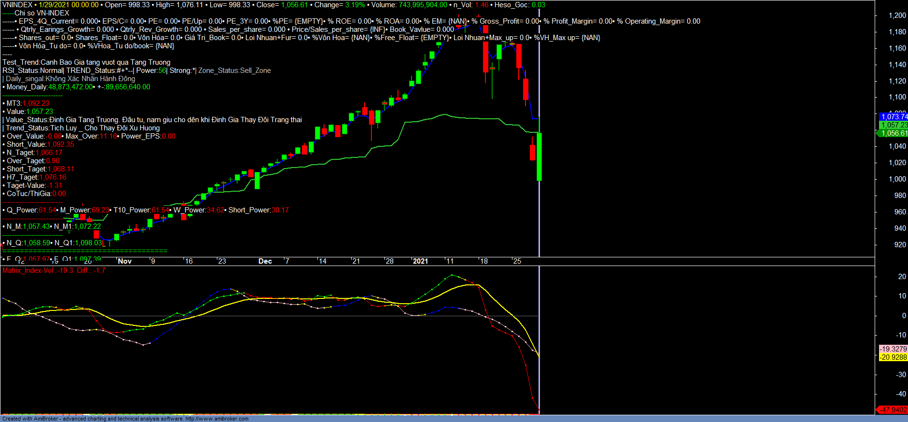Click the 1,000 level on the price axis

[x=897, y=179]
